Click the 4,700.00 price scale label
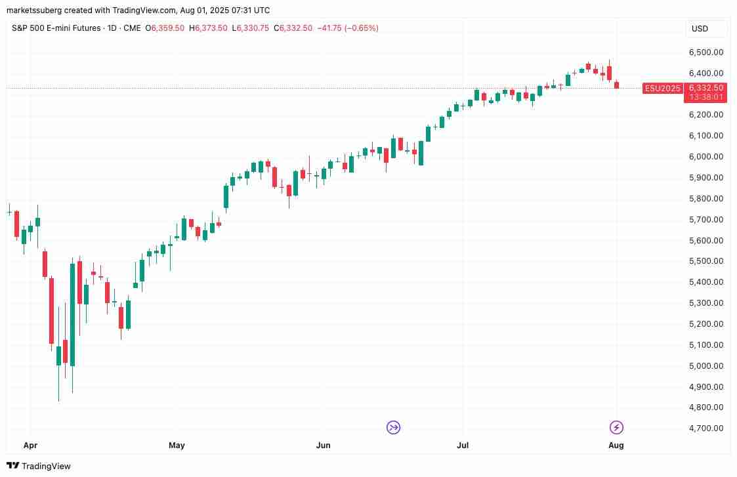737x477 pixels. point(705,428)
